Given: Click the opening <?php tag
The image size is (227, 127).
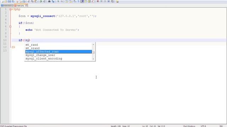Looking at the screenshot, I should tap(16, 10).
